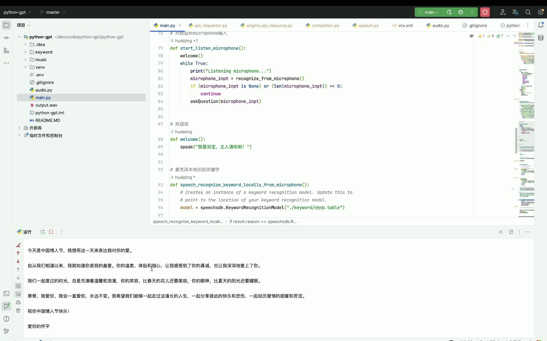
Task: Open the Notifications bell icon
Action: [541, 25]
